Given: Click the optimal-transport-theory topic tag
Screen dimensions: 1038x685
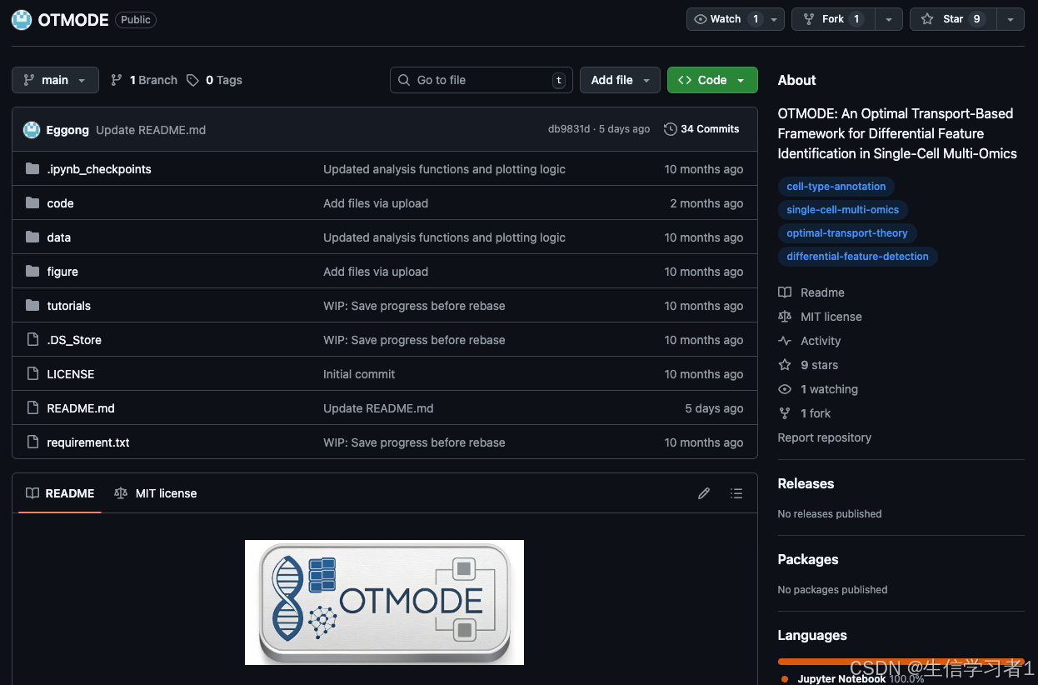Looking at the screenshot, I should coord(847,233).
